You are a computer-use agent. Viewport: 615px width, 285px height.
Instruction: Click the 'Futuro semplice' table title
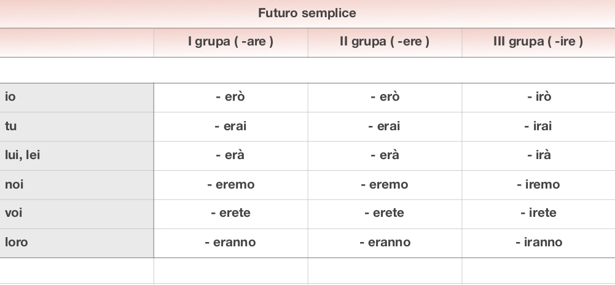[307, 13]
